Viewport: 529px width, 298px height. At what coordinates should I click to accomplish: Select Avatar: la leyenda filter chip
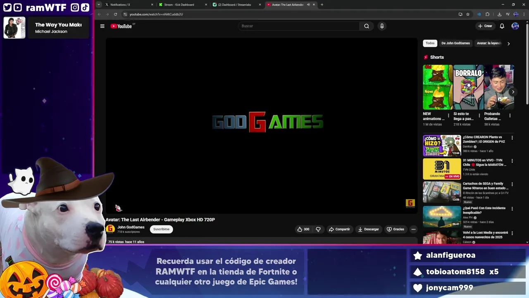(x=489, y=43)
